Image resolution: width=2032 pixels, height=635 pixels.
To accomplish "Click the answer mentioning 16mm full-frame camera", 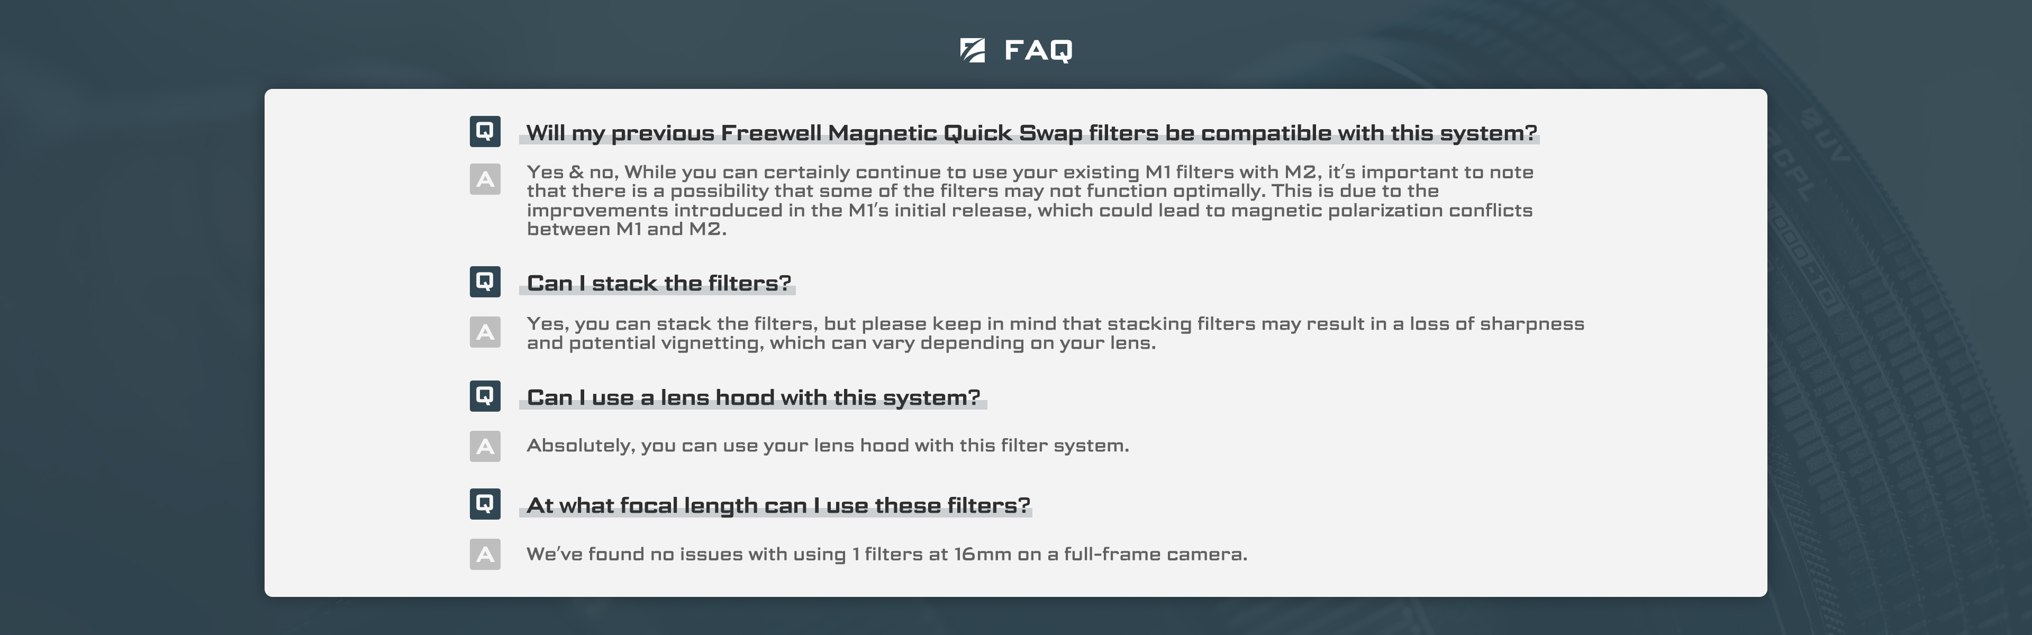I will 887,555.
